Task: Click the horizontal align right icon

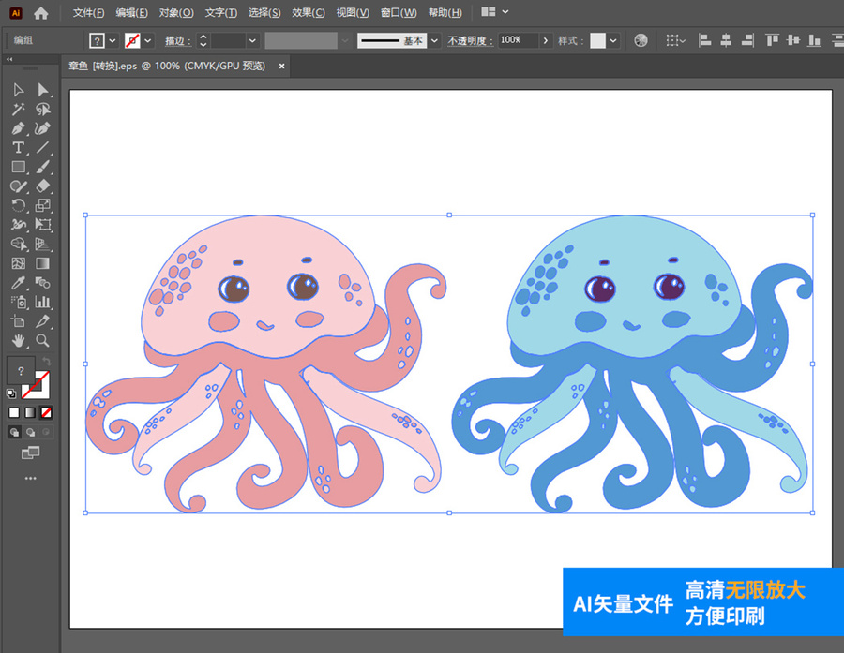Action: 747,40
